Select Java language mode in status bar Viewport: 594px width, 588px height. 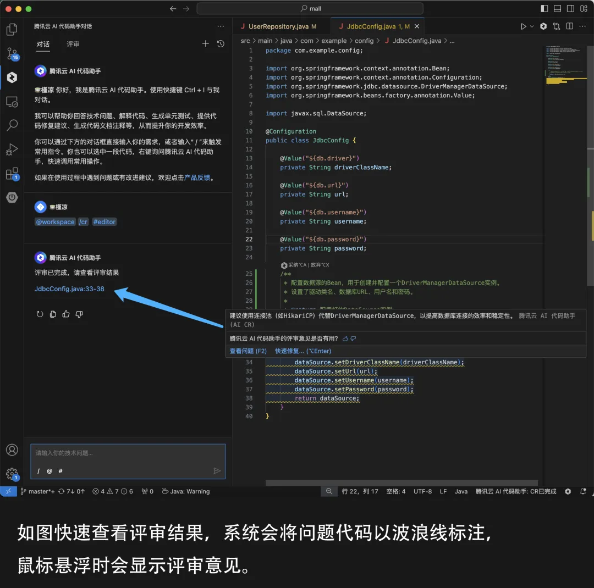coord(461,491)
